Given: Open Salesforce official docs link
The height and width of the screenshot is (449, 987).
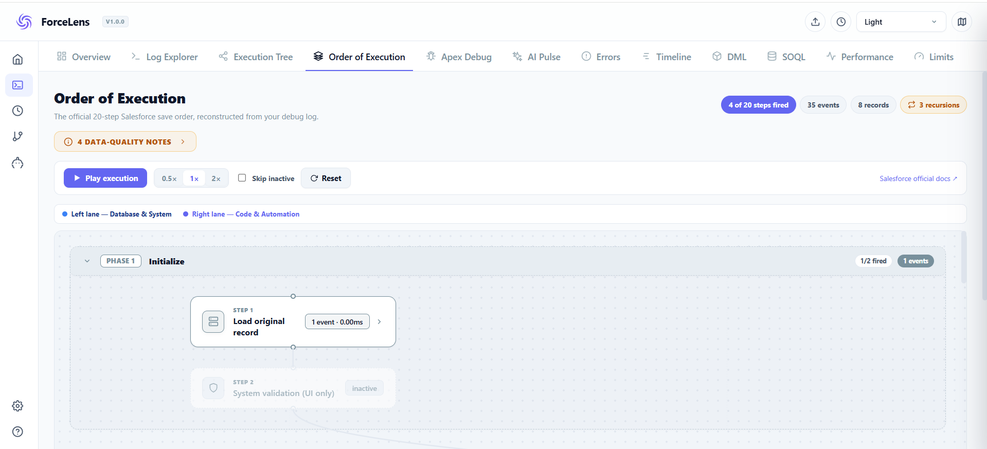Looking at the screenshot, I should pyautogui.click(x=918, y=178).
